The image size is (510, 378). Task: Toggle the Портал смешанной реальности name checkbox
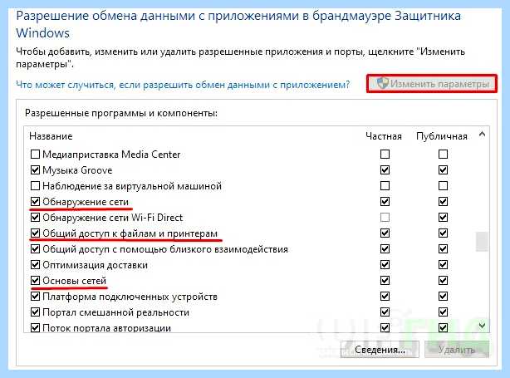tap(35, 312)
